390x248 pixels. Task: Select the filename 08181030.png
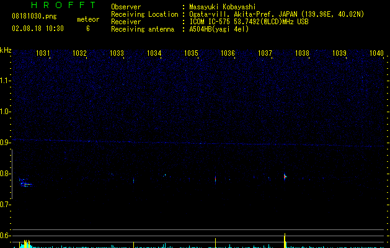(34, 17)
